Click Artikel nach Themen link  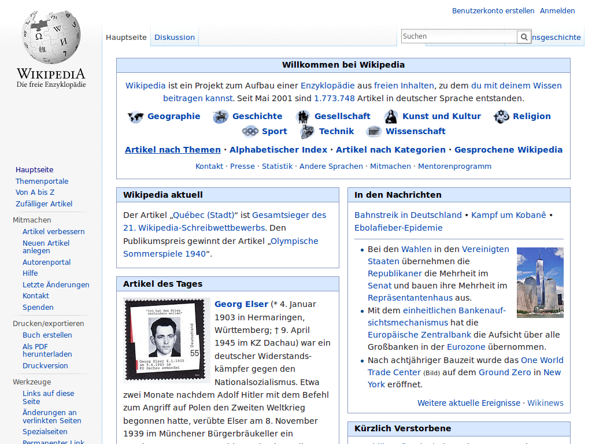[173, 150]
